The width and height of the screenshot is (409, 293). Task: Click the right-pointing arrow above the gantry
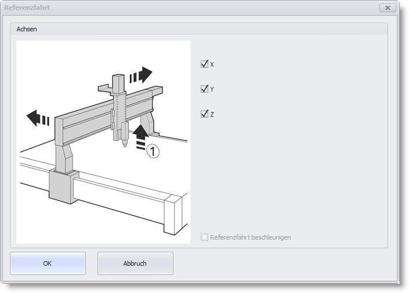point(140,76)
